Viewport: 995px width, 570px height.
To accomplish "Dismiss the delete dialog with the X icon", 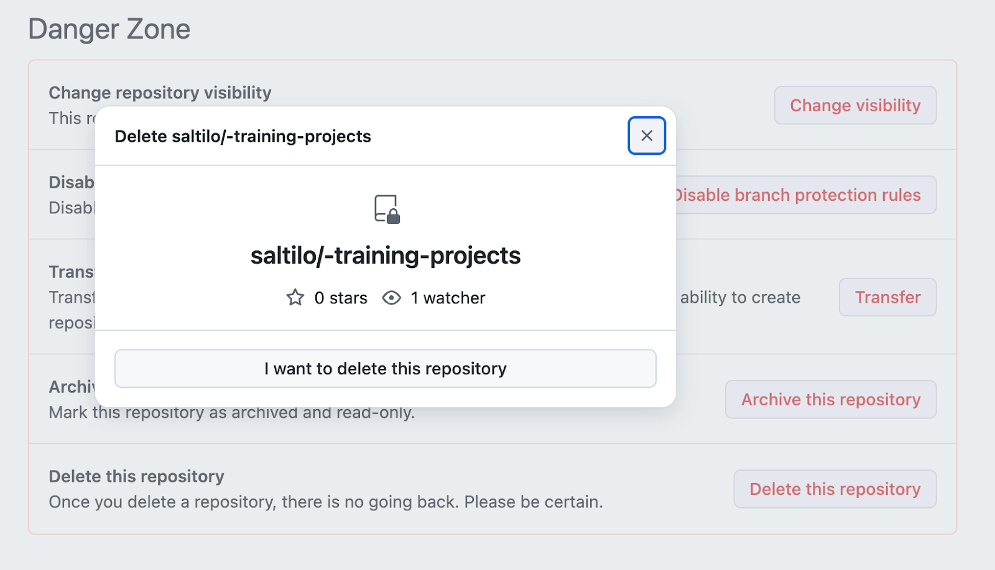I will pyautogui.click(x=646, y=136).
